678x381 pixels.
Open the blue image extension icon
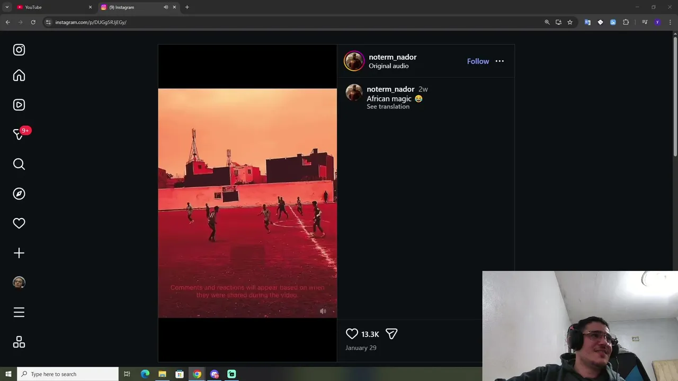[613, 22]
